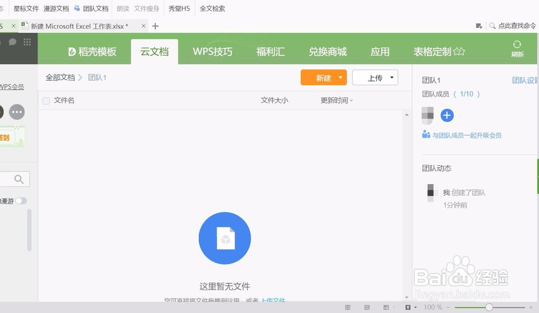Click the ellipsis (...) icon in left sidebar
The image size is (539, 313).
click(16, 112)
